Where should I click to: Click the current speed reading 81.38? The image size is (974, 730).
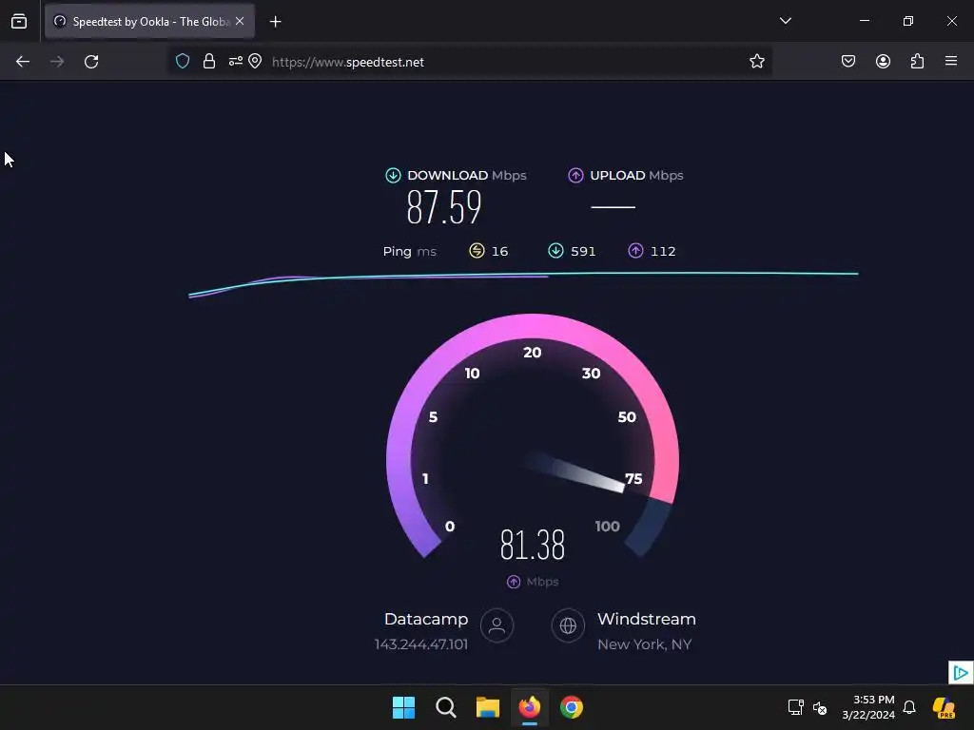(533, 545)
